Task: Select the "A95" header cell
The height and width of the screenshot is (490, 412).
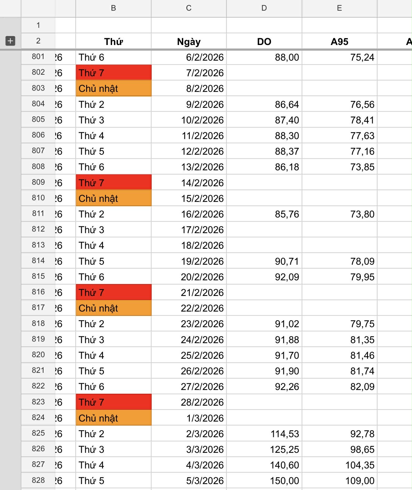Action: (339, 42)
